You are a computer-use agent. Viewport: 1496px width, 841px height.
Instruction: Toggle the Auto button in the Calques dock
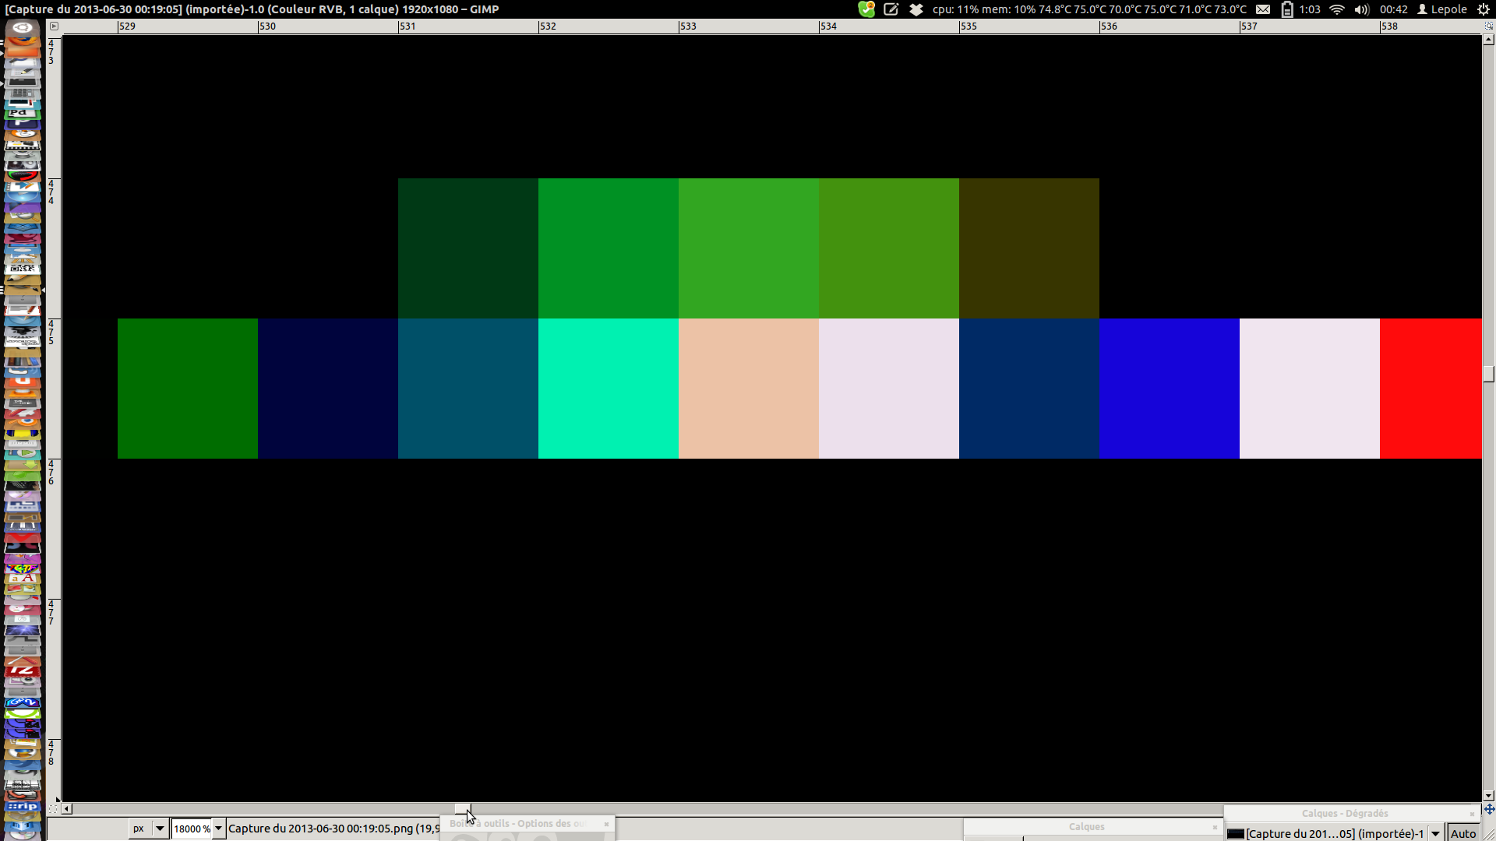(1462, 833)
